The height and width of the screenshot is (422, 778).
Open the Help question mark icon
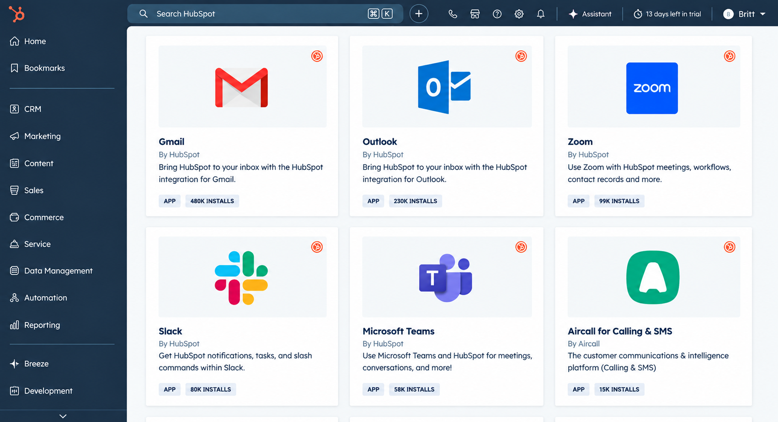(497, 14)
